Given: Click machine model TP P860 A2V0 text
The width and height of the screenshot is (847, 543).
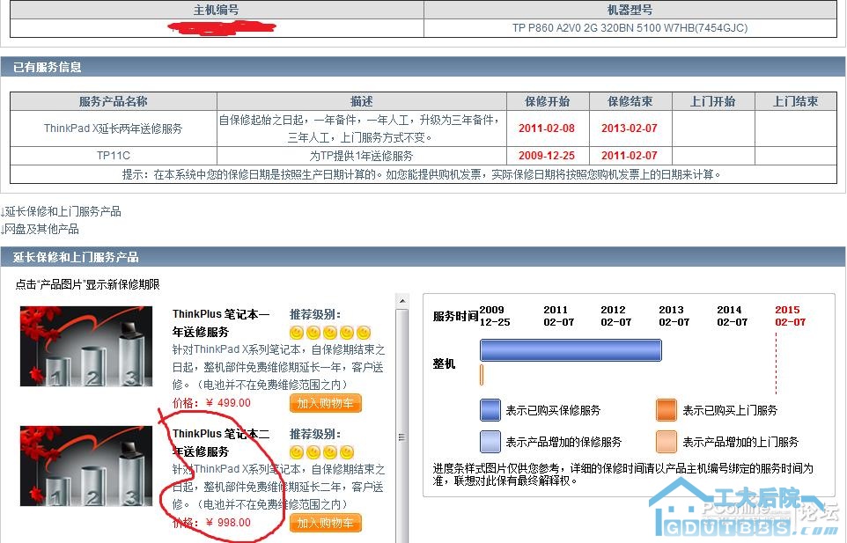Looking at the screenshot, I should coord(630,28).
